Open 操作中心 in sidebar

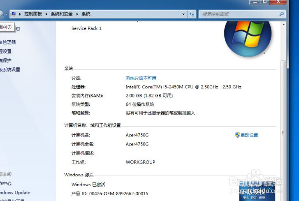[x=6, y=183]
